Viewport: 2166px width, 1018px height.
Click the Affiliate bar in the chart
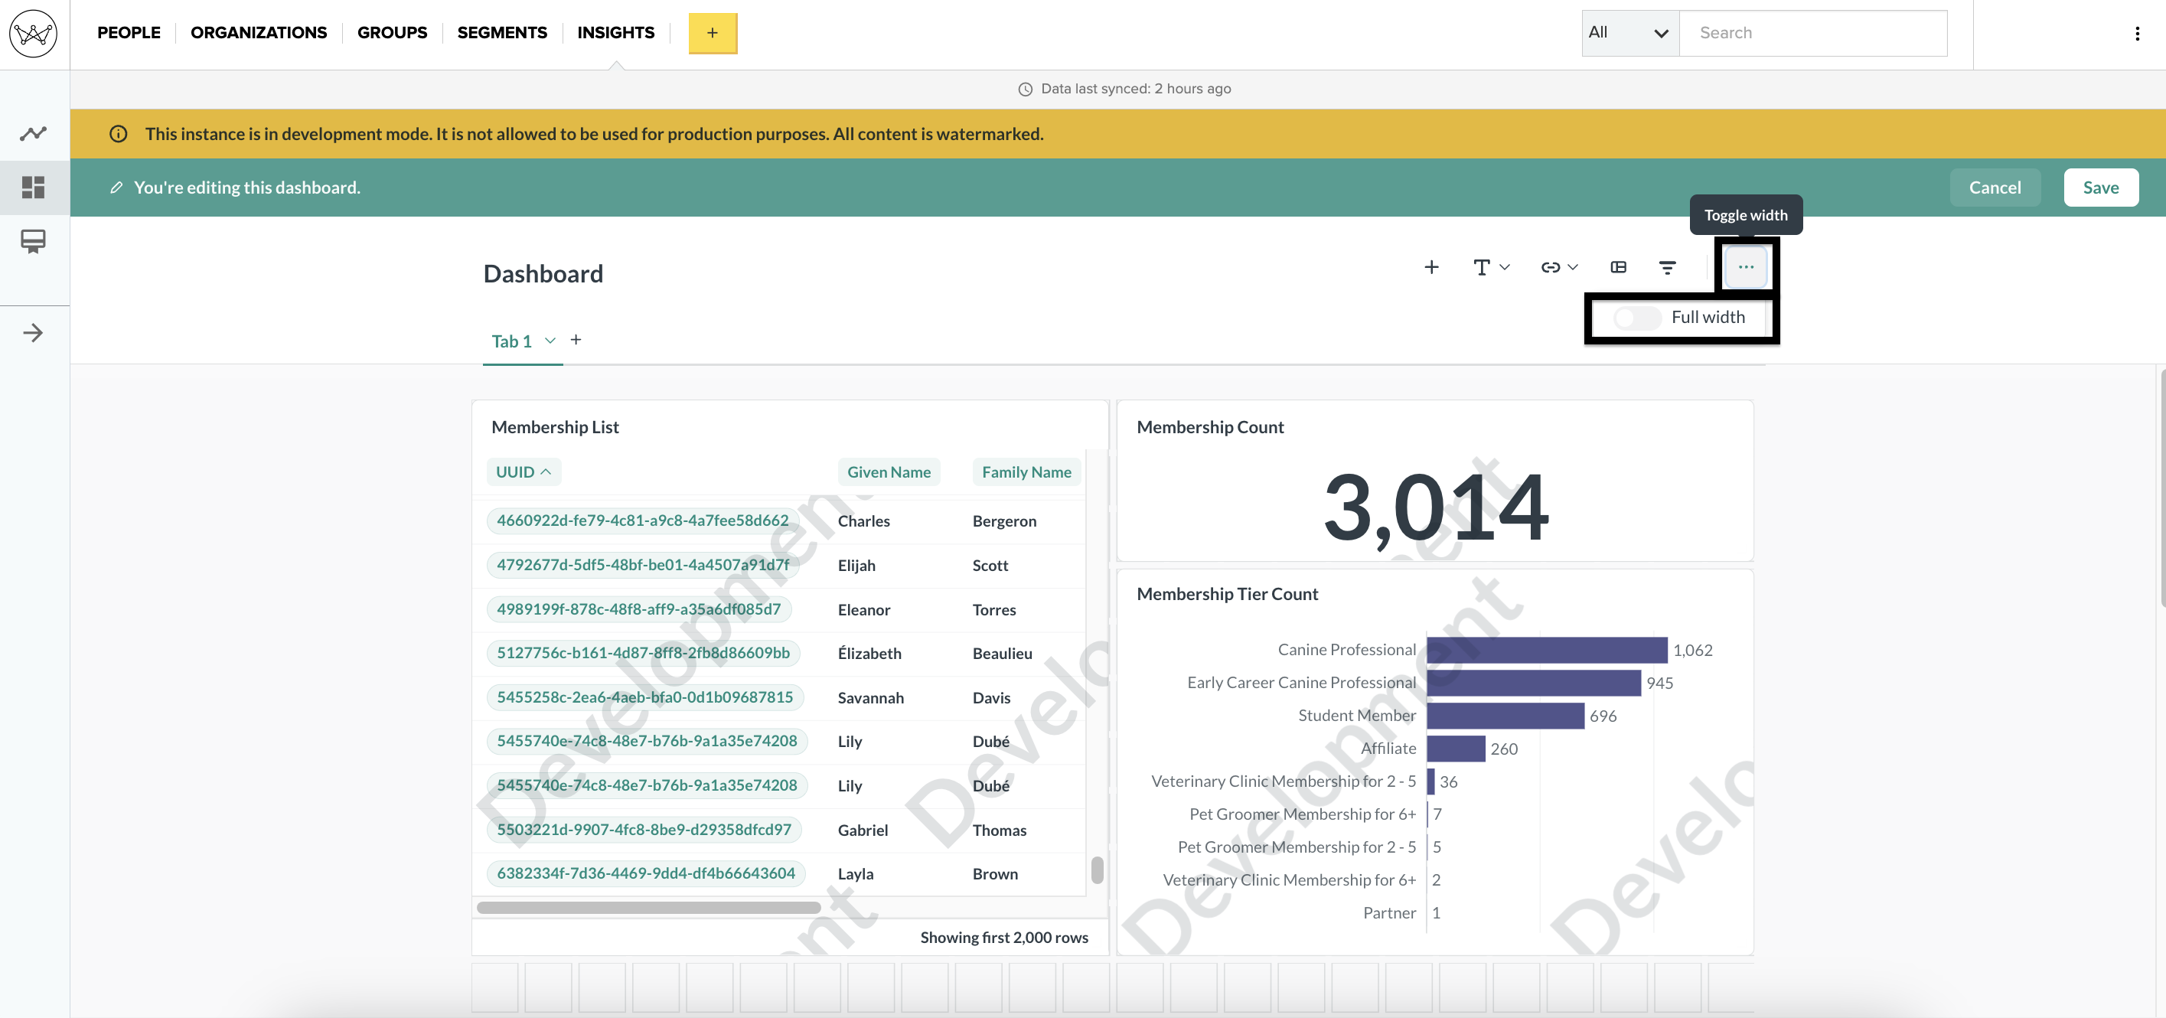pos(1456,748)
